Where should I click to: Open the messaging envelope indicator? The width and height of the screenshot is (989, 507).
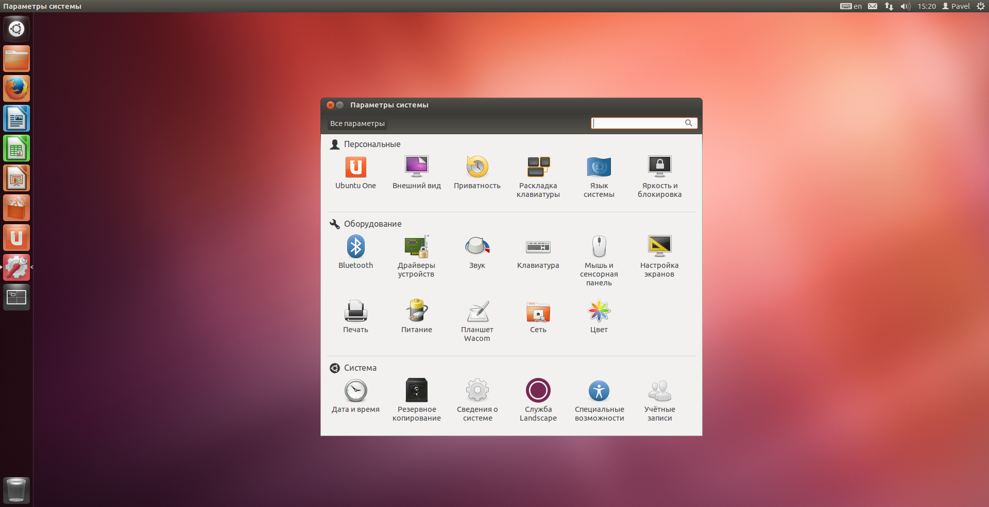[x=873, y=6]
